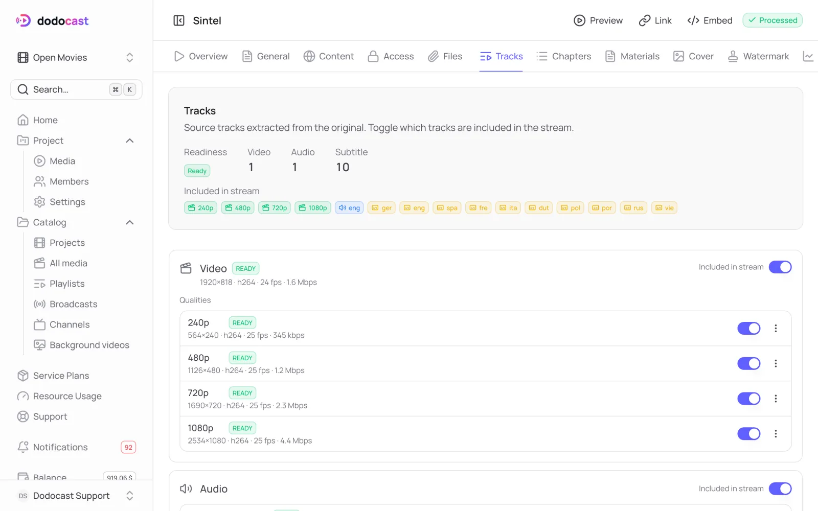Viewport: 818px width, 511px height.
Task: Click the Broadcasts signal icon
Action: coord(39,304)
